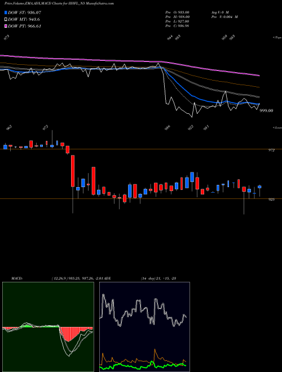Select the 'DOW PT: 966.61' label
Image resolution: width=282 pixels, height=372 pixels.
click(x=24, y=26)
